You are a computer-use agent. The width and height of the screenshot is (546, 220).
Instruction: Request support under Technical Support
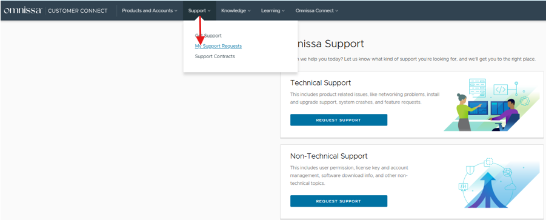[339, 120]
